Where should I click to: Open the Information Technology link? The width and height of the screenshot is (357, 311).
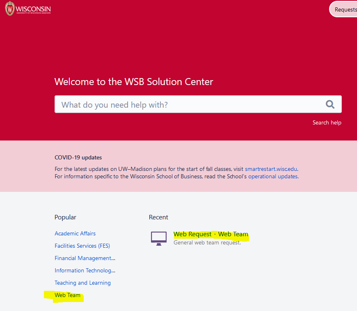(85, 270)
